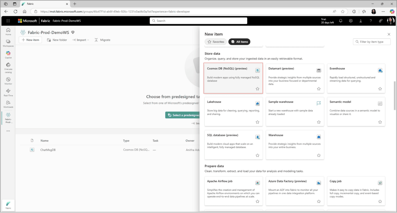Image resolution: width=397 pixels, height=213 pixels.
Task: Favorite the Lakehouse card star
Action: pos(257,122)
